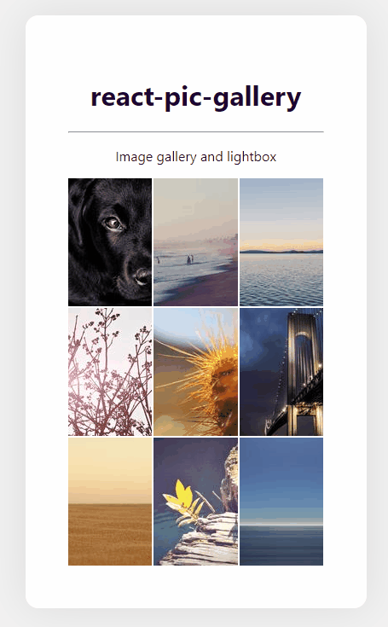Open the blue ocean horizon photo
Screen dimensions: 388x627
point(281,502)
